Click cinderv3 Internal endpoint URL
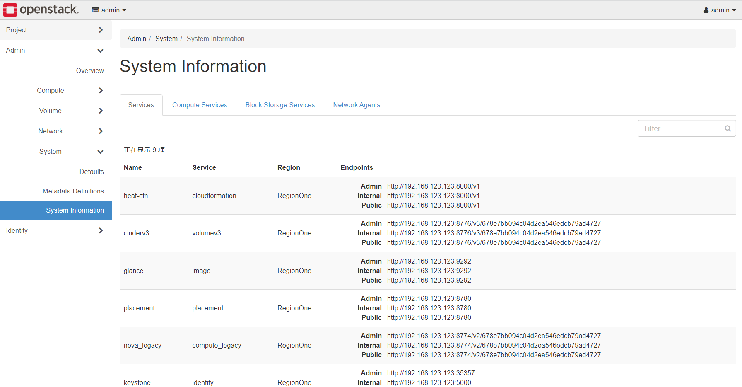The width and height of the screenshot is (742, 387). [x=494, y=233]
